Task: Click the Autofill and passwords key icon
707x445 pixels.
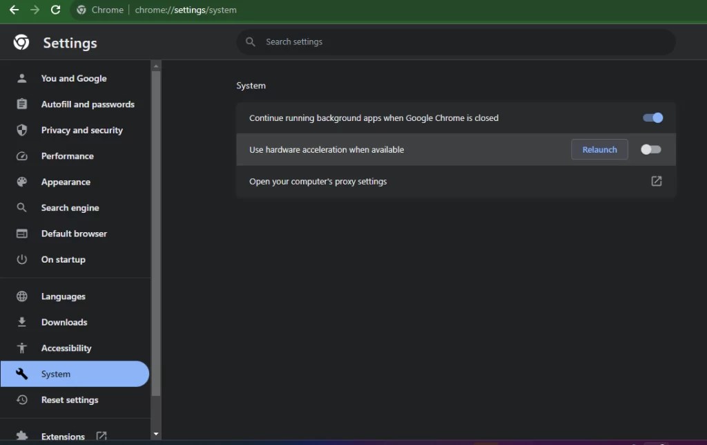Action: click(23, 104)
